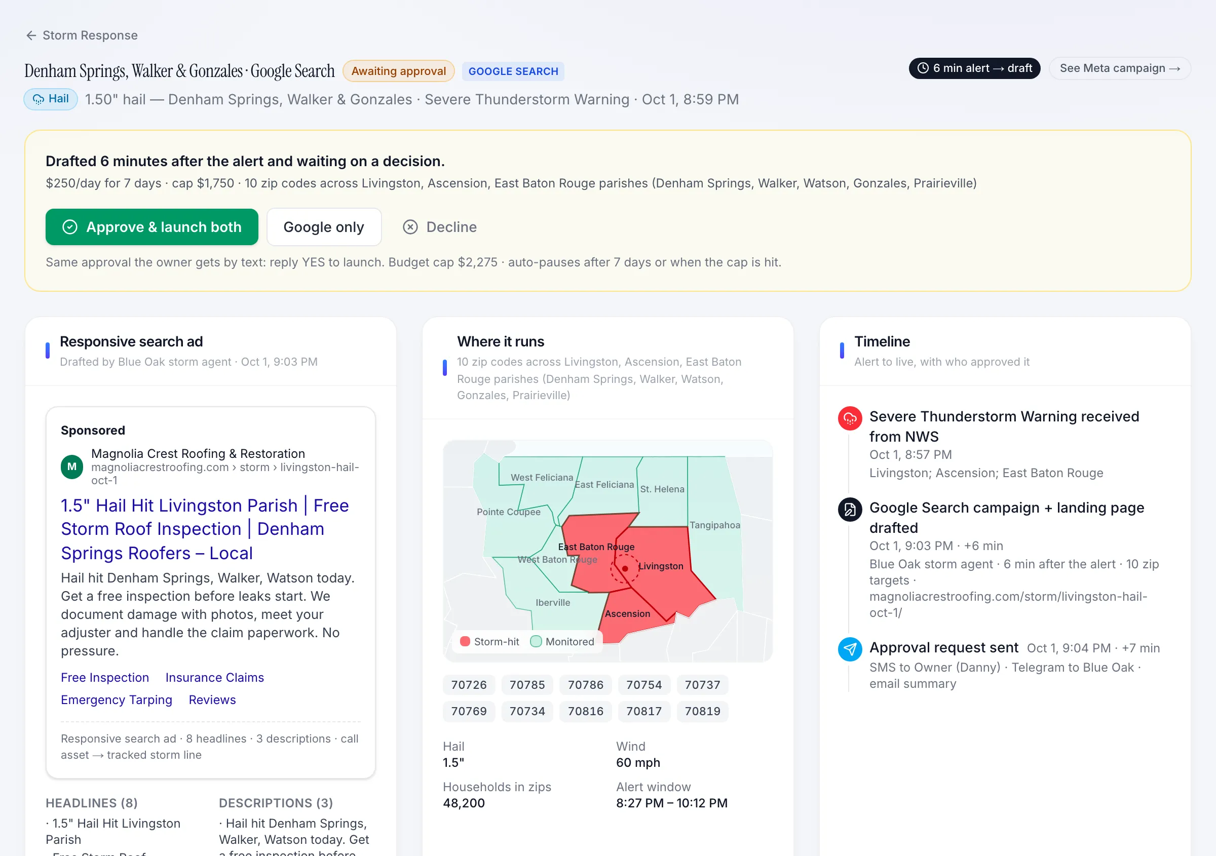Click the dark document draft timeline icon
Screen dimensions: 1216x856
tap(850, 510)
